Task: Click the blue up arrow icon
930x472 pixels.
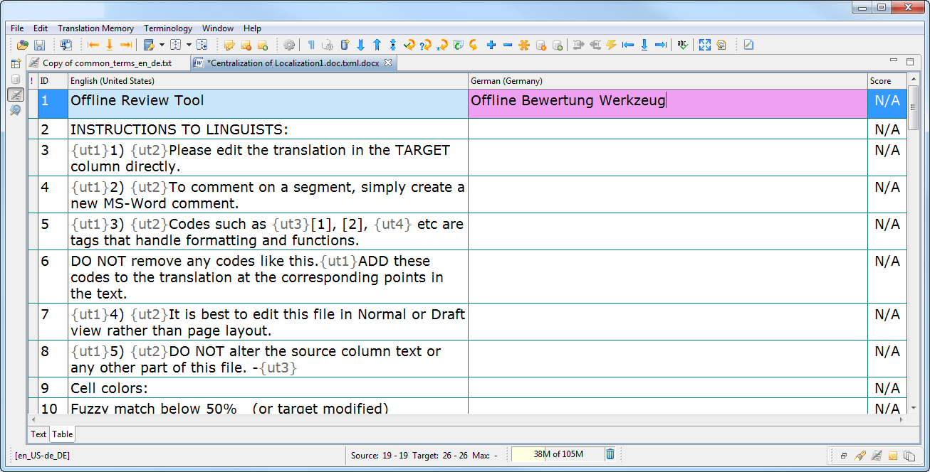Action: pos(377,45)
